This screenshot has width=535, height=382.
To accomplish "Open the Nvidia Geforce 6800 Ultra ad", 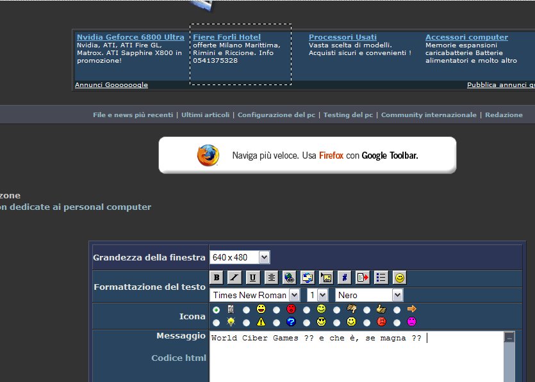I will point(130,37).
